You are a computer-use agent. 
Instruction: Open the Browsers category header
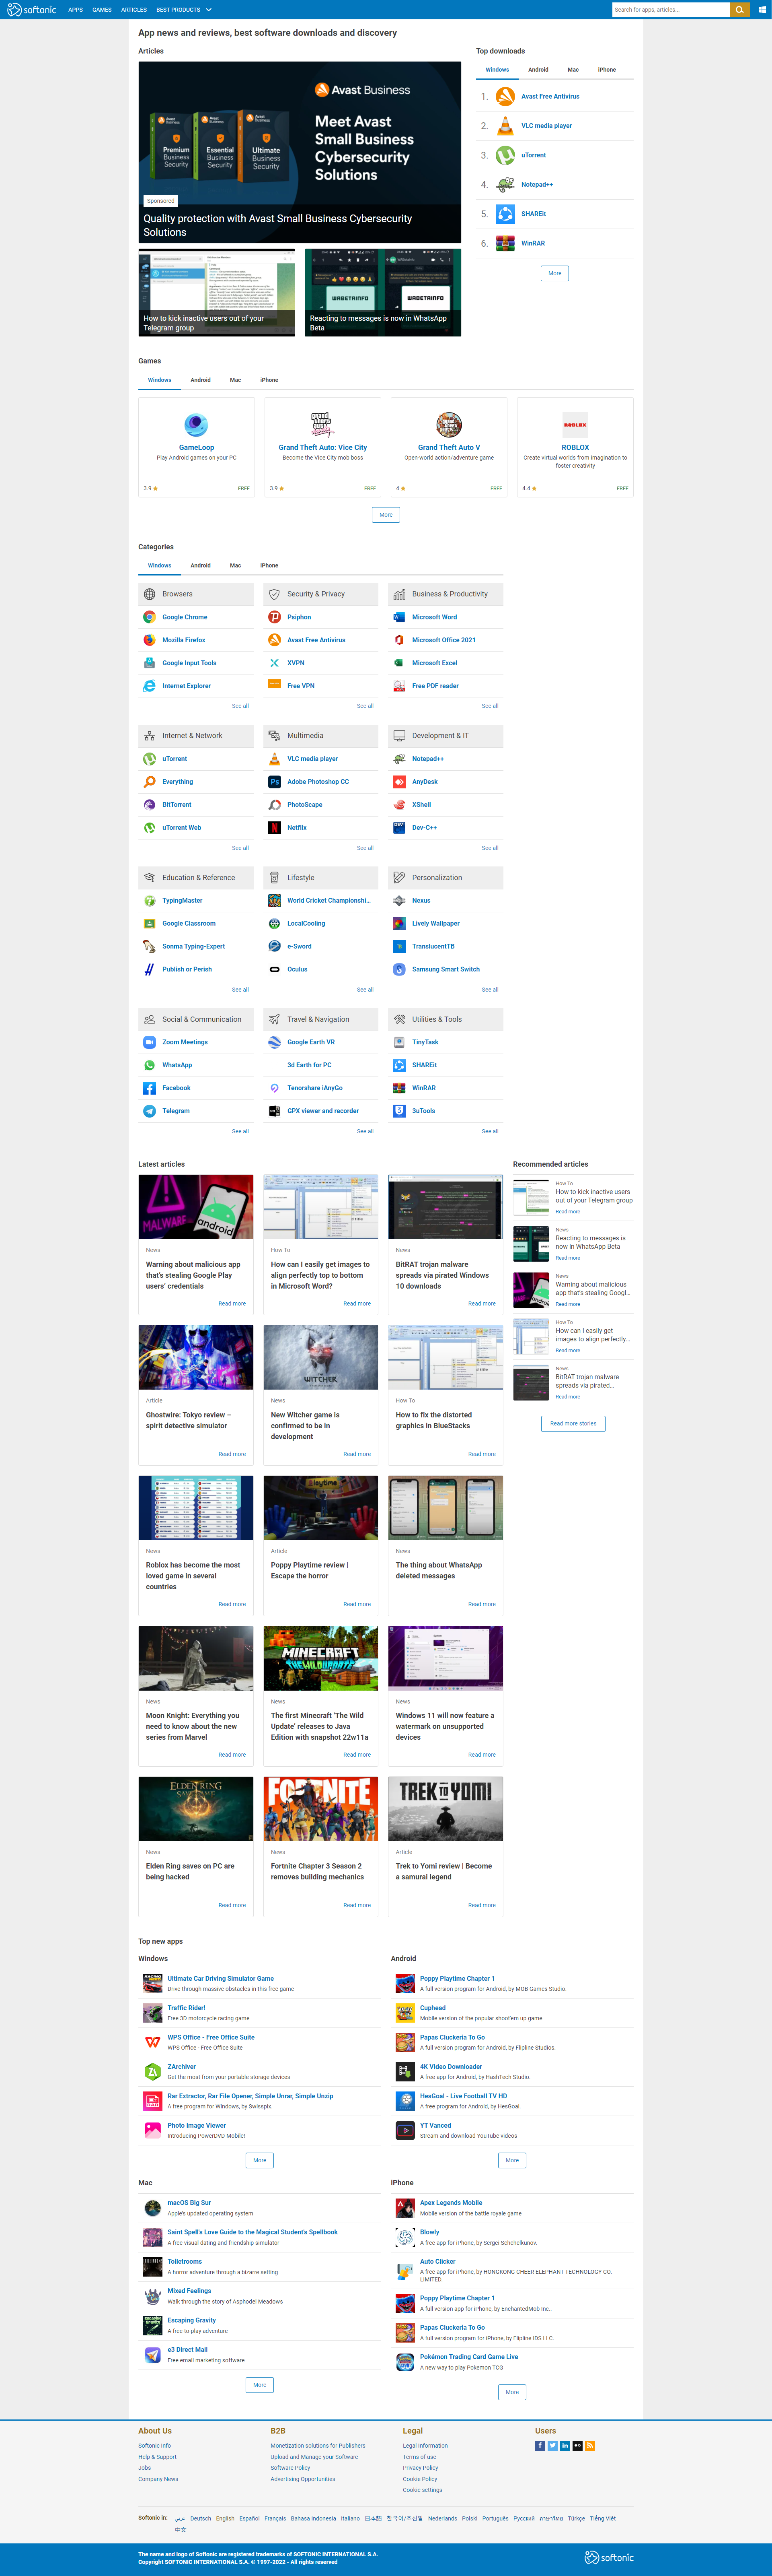click(x=196, y=594)
